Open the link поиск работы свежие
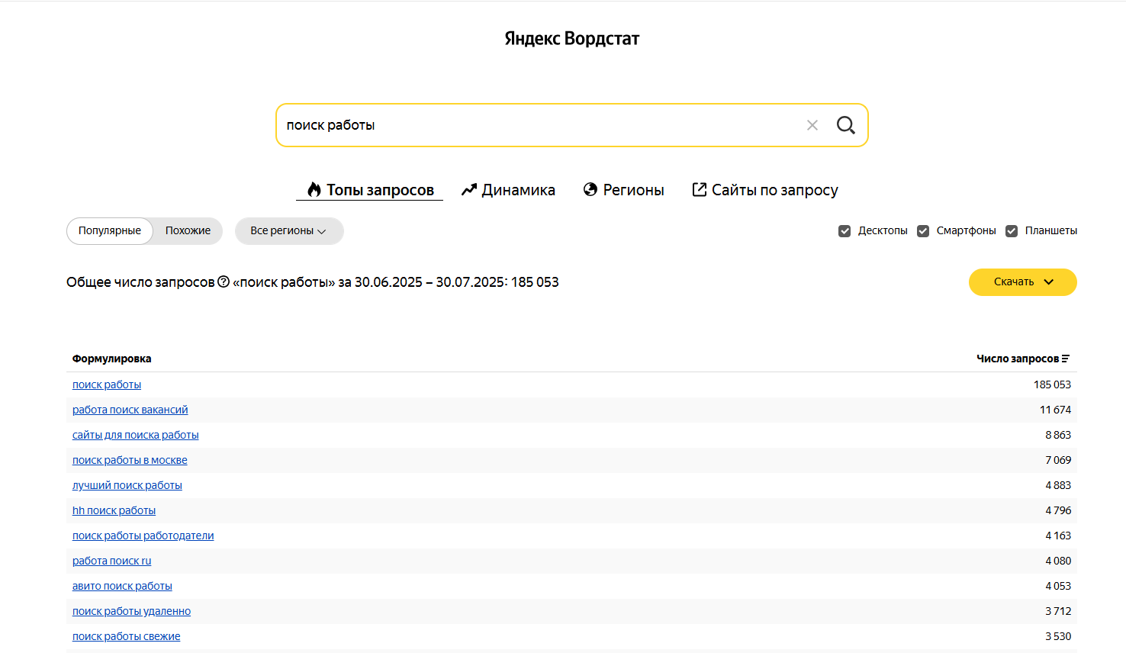Screen dimensions: 1126x653 pyautogui.click(x=127, y=636)
